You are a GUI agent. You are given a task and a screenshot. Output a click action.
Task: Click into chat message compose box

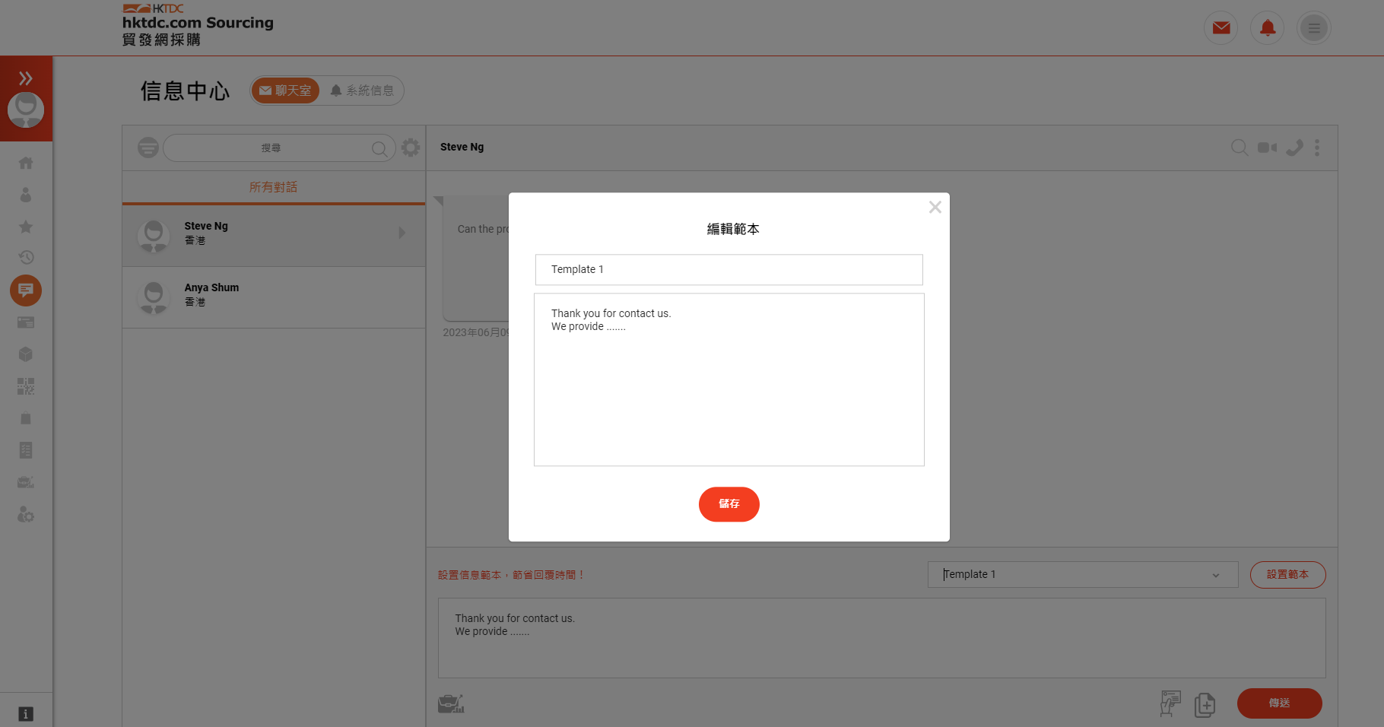(881, 638)
